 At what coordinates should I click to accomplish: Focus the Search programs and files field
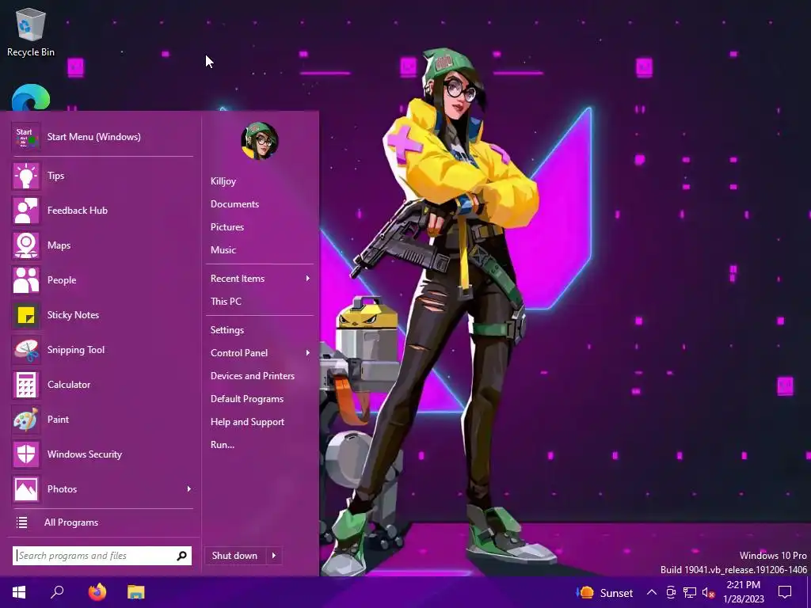[x=102, y=556]
